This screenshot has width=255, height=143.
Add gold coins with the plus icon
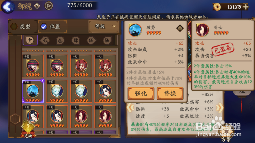tap(245, 7)
